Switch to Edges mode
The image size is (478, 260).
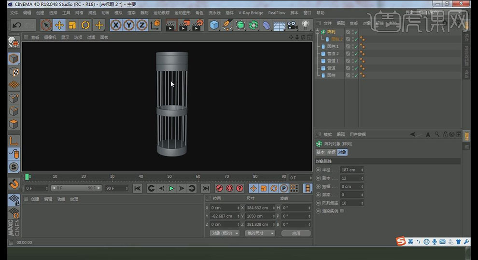pyautogui.click(x=14, y=111)
